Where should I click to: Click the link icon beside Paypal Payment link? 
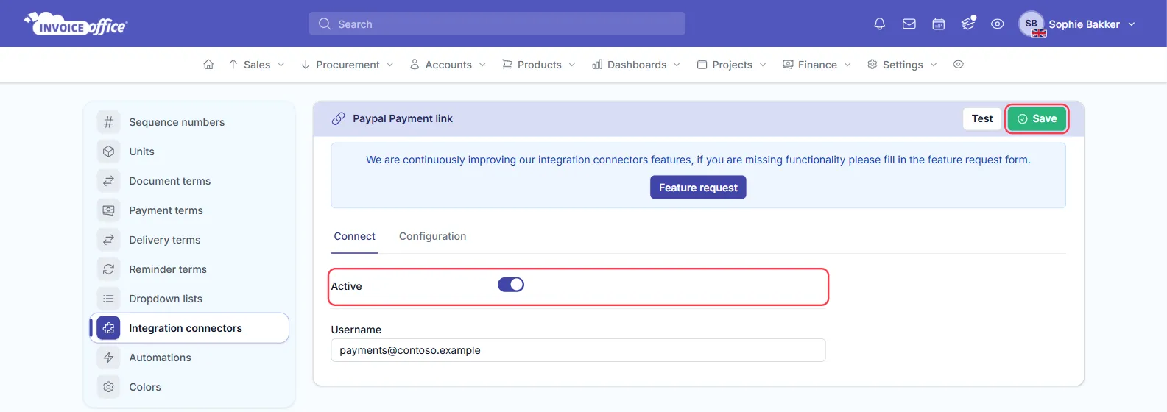pos(338,118)
